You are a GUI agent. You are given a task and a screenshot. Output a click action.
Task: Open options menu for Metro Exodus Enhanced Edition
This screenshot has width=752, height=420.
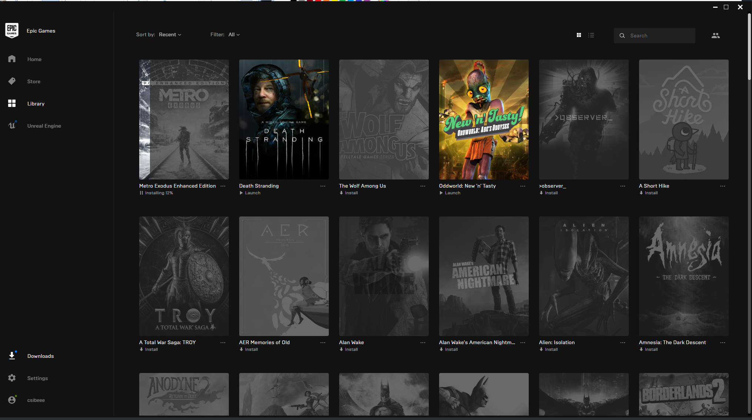[x=223, y=186]
